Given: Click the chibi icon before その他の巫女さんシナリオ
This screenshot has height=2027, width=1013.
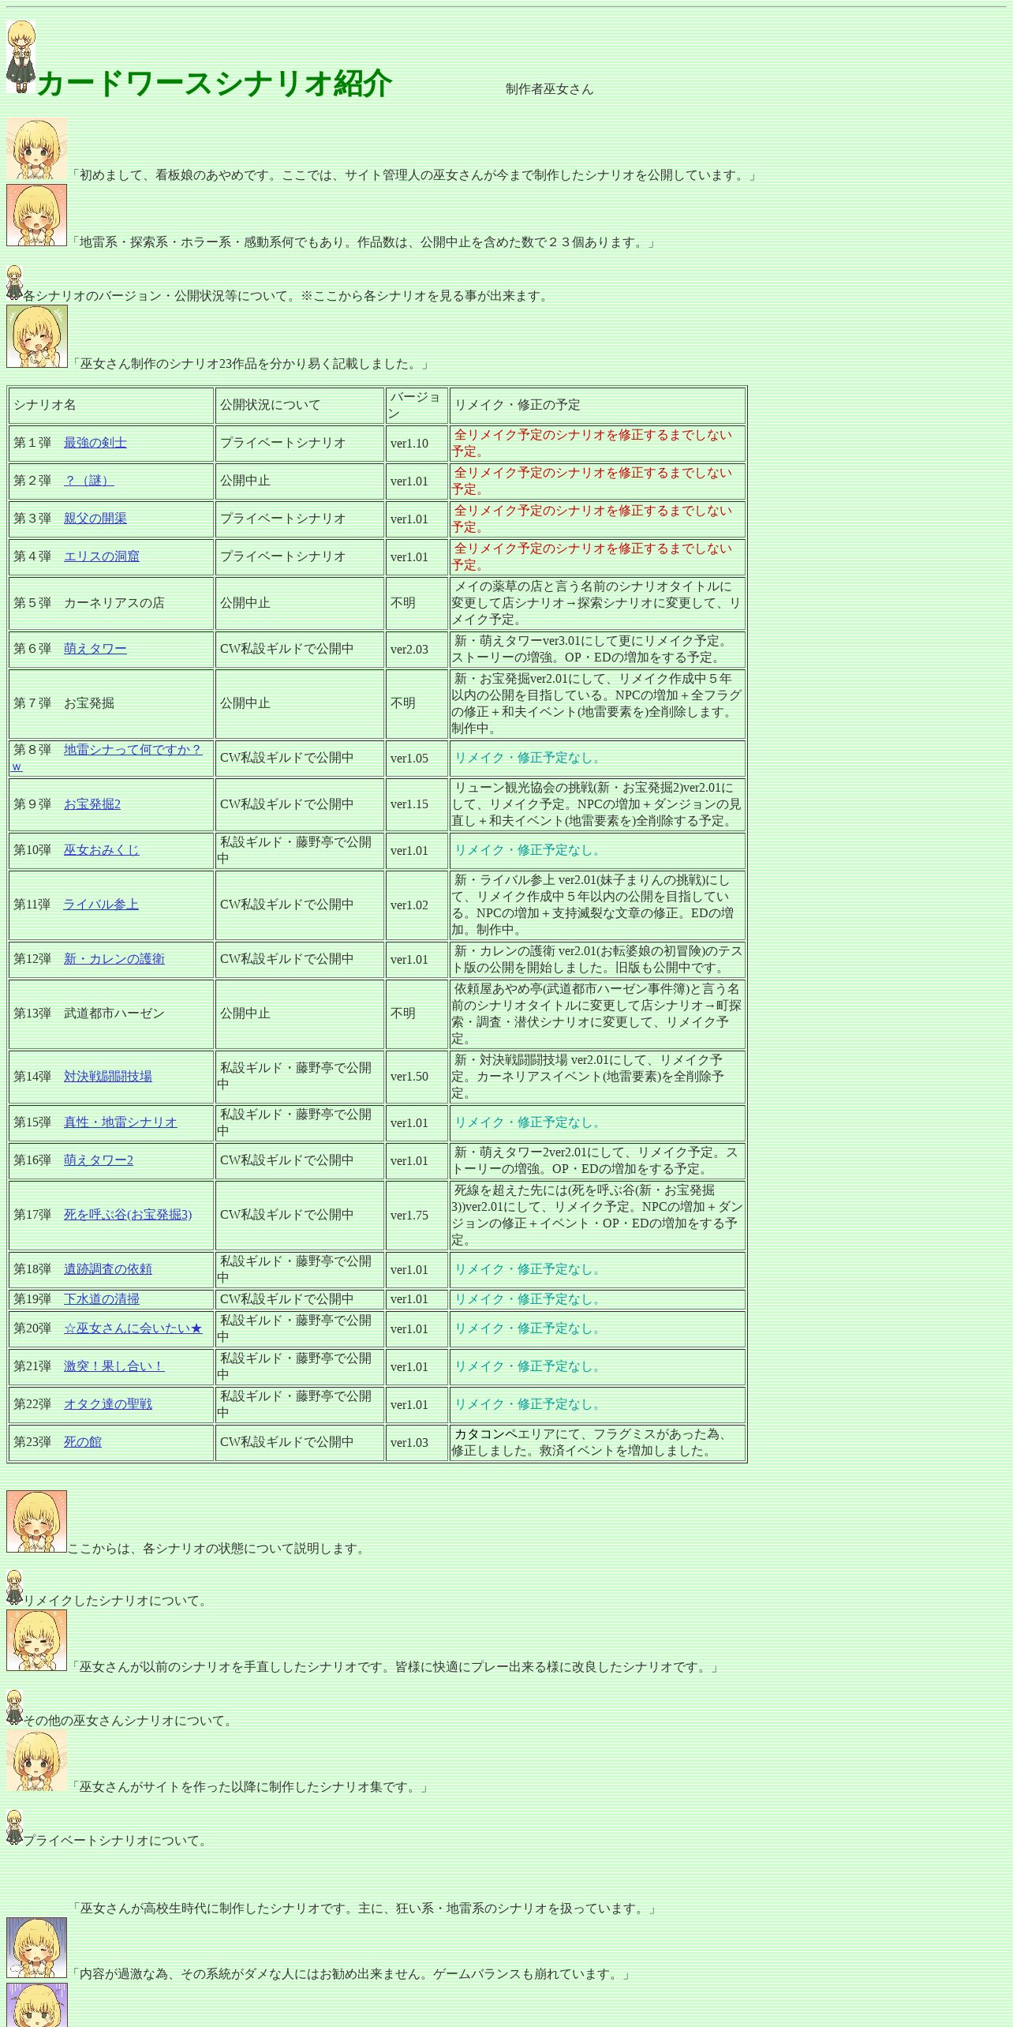Looking at the screenshot, I should (14, 1707).
